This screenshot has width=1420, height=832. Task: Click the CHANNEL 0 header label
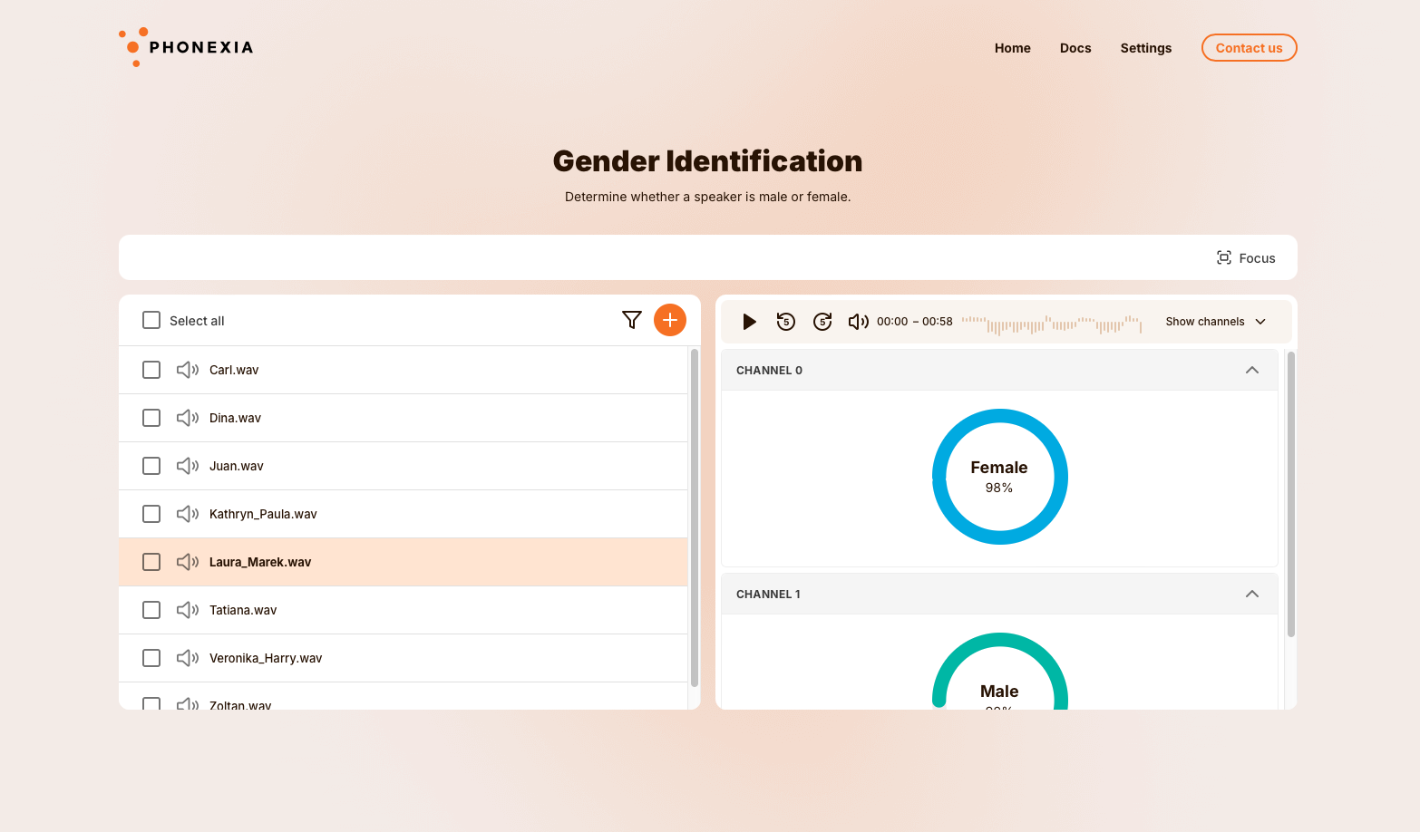(x=769, y=370)
